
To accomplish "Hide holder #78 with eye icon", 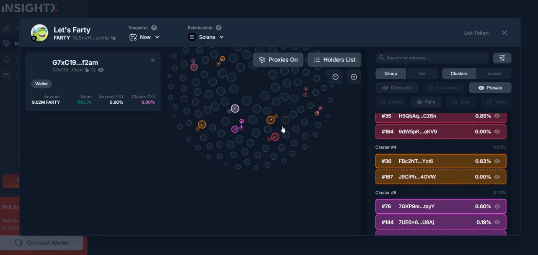I will pos(497,207).
